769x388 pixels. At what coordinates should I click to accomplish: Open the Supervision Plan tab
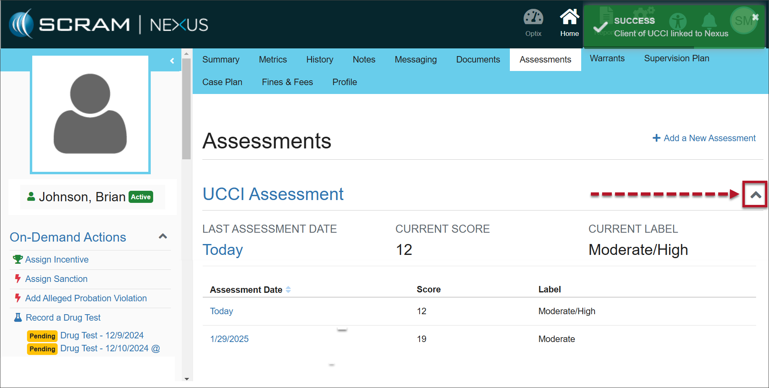pyautogui.click(x=676, y=58)
